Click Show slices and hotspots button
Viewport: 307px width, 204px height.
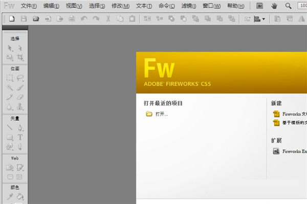point(19,177)
